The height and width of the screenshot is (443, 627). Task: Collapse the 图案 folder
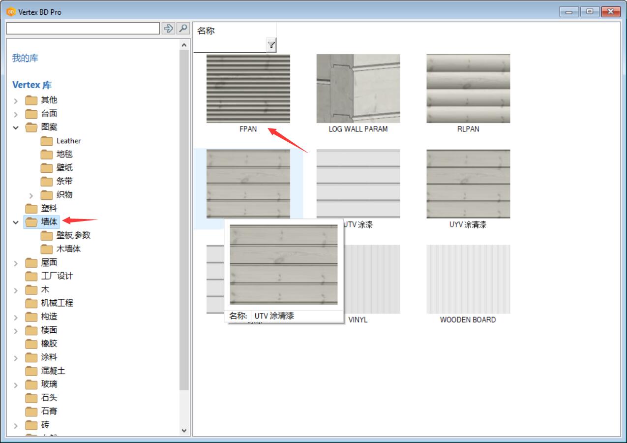pyautogui.click(x=16, y=127)
